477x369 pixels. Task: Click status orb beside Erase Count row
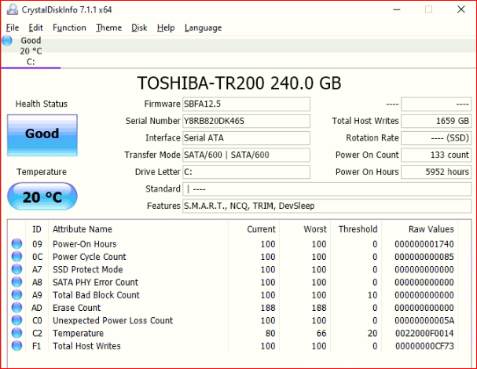pyautogui.click(x=17, y=308)
